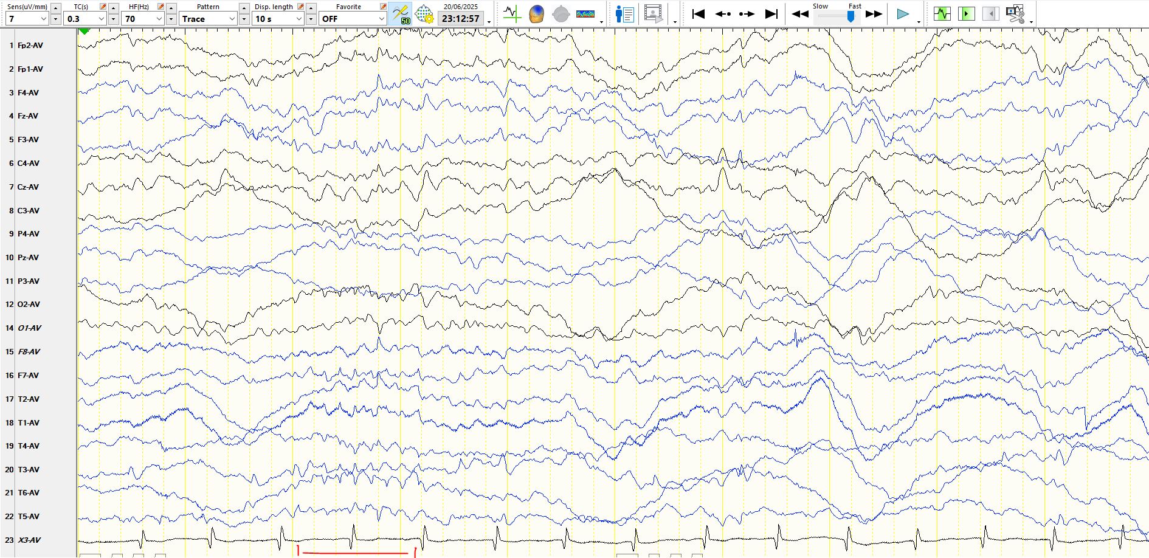Click the video playback film icon

(x=654, y=13)
